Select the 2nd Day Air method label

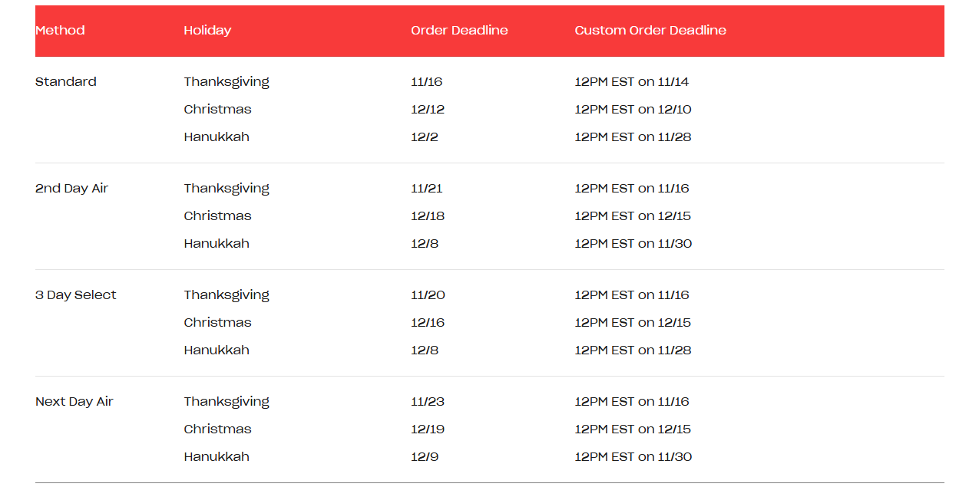[71, 189]
